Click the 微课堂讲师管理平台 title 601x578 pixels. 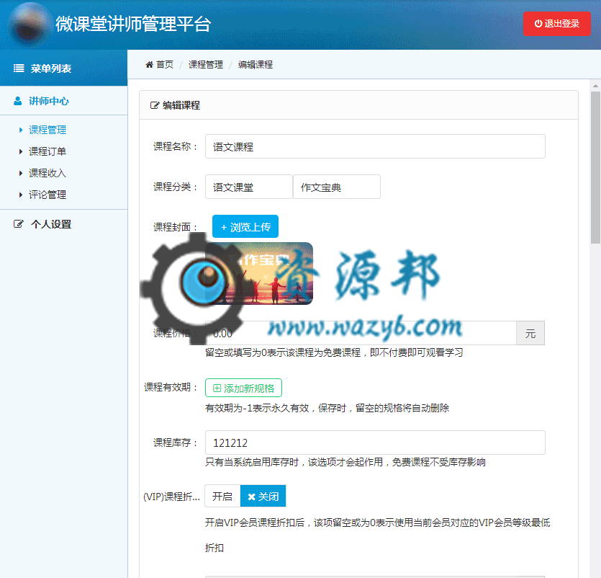(133, 24)
